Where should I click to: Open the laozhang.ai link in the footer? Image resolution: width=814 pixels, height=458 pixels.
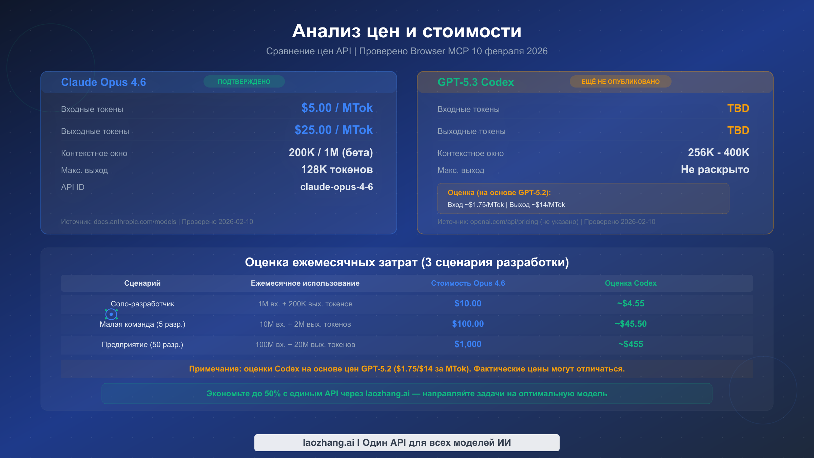[x=407, y=442]
